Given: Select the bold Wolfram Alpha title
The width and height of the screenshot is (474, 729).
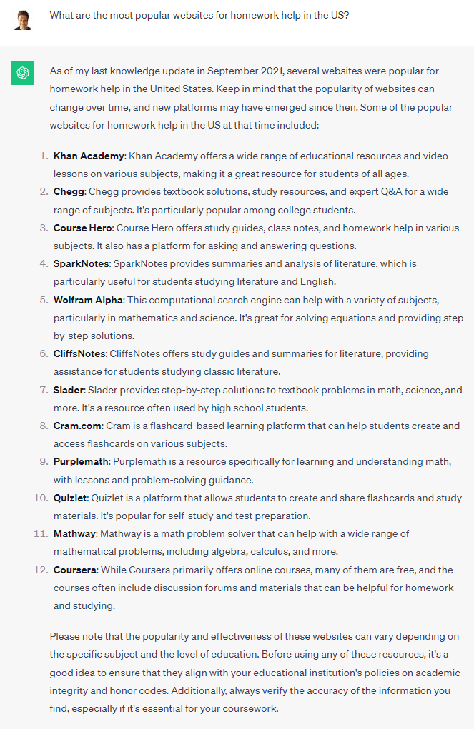Looking at the screenshot, I should pyautogui.click(x=88, y=300).
